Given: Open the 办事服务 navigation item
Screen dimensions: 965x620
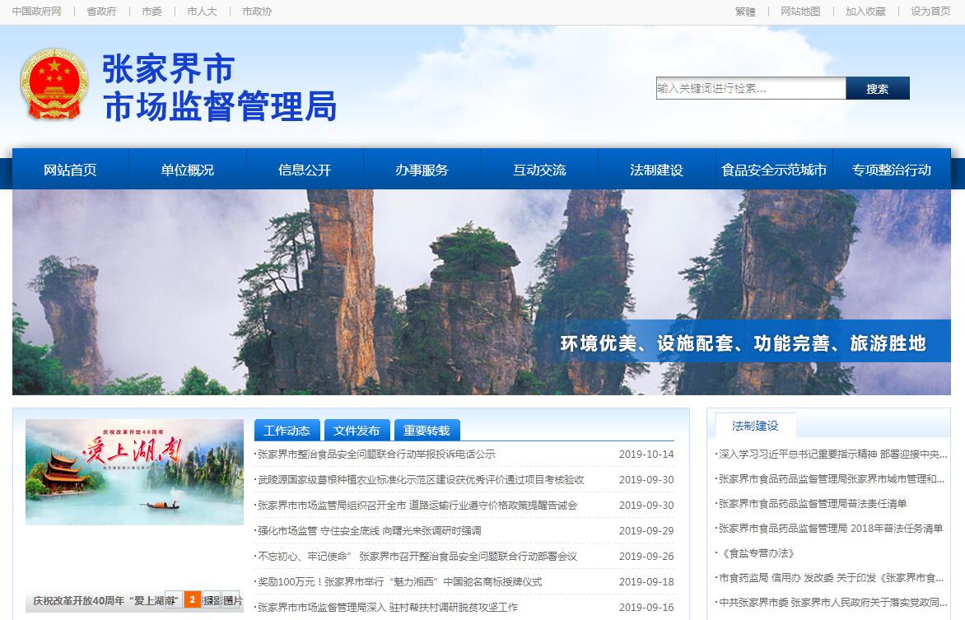Looking at the screenshot, I should coord(422,170).
